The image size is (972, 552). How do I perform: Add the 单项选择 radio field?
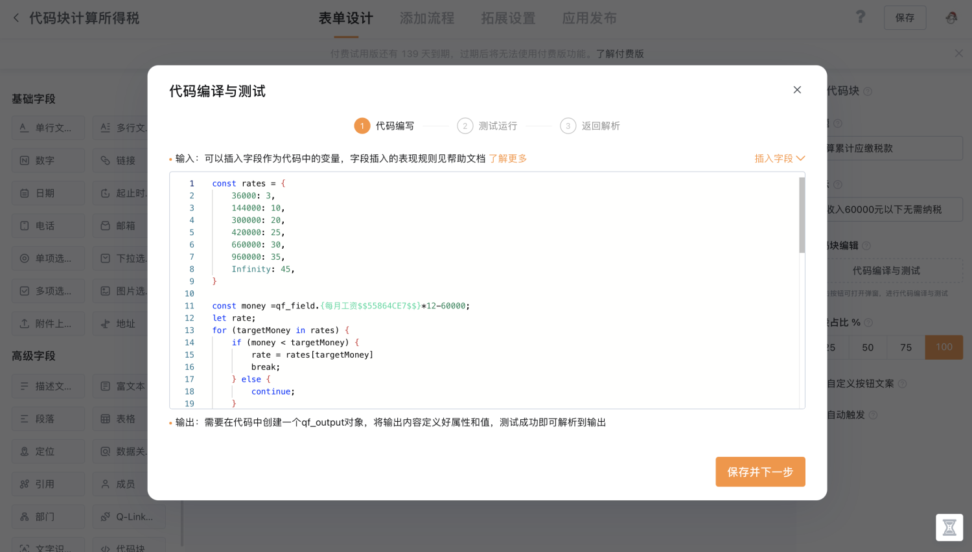click(47, 259)
